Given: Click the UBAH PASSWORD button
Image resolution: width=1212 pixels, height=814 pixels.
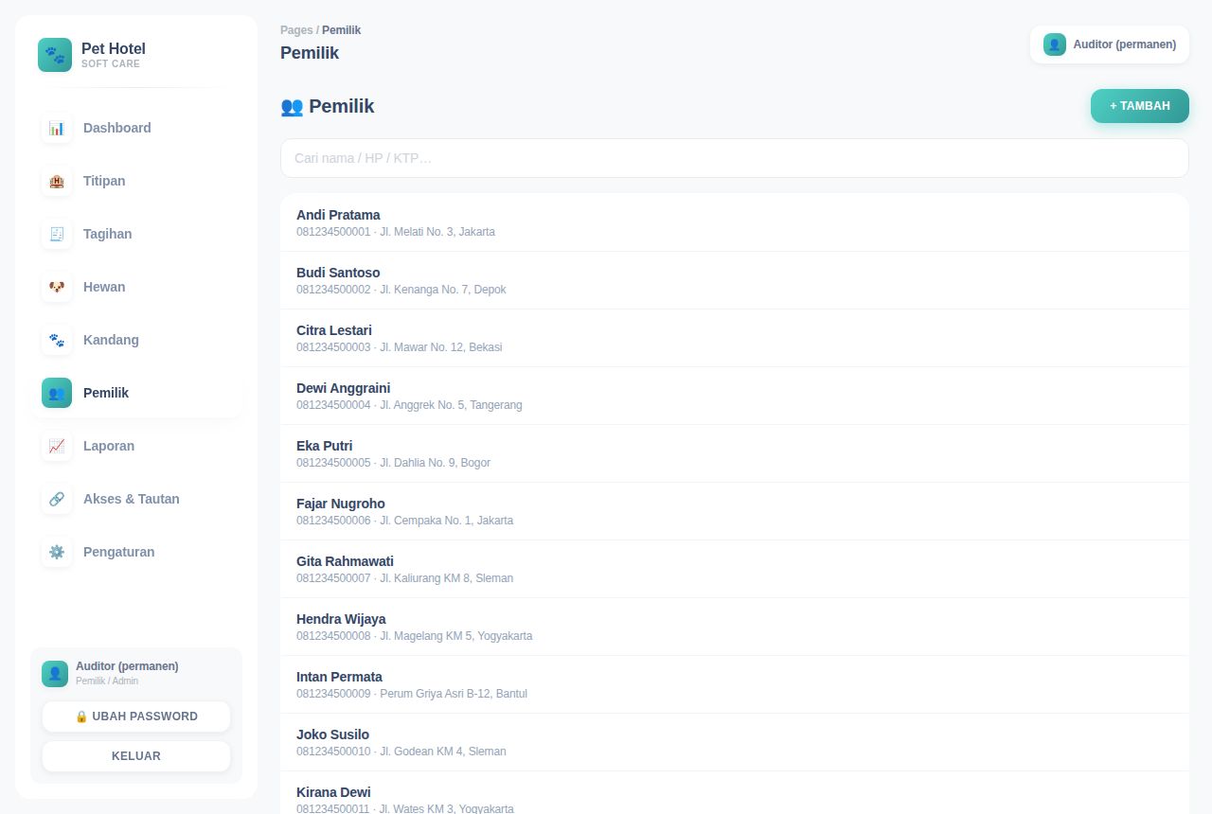Looking at the screenshot, I should click(x=136, y=717).
